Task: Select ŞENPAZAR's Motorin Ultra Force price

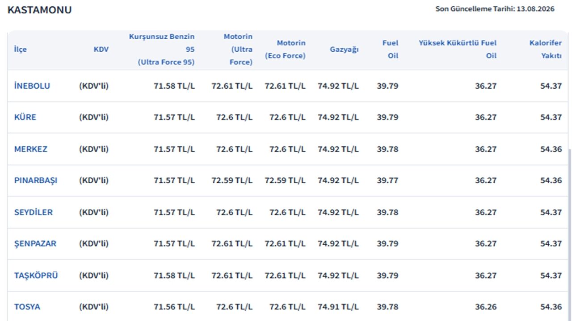Action: (232, 244)
